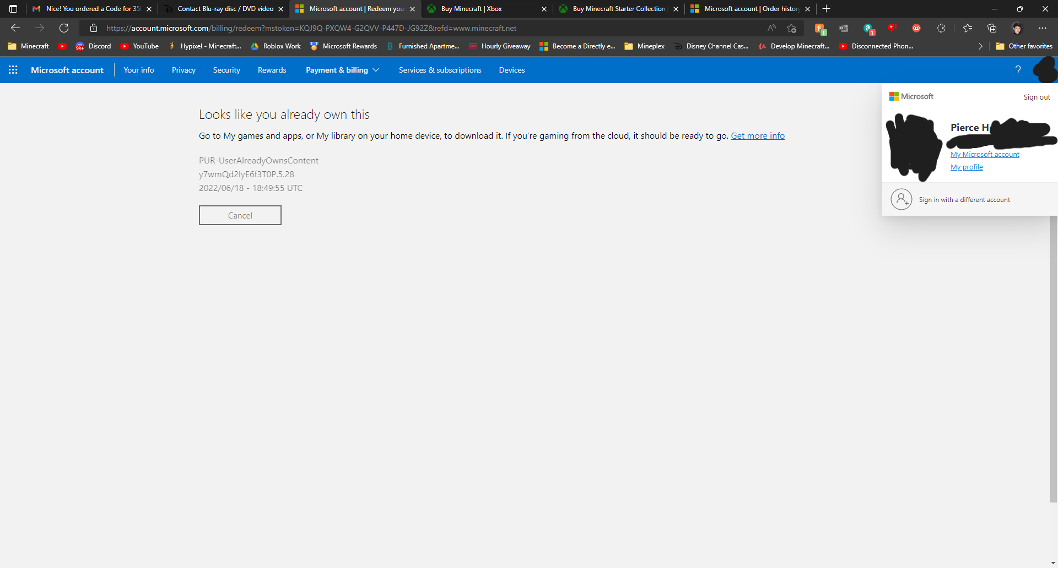Open the Help question mark icon
This screenshot has width=1058, height=568.
coord(1018,70)
